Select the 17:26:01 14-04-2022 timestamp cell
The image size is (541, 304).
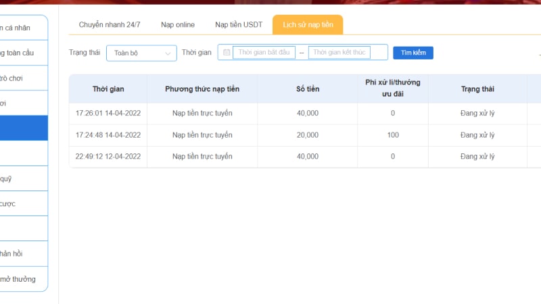click(x=108, y=113)
